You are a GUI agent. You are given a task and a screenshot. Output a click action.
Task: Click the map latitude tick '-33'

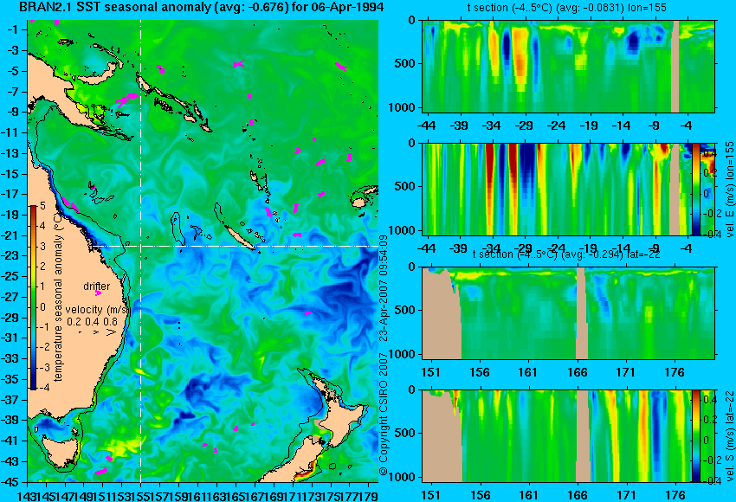click(x=10, y=359)
